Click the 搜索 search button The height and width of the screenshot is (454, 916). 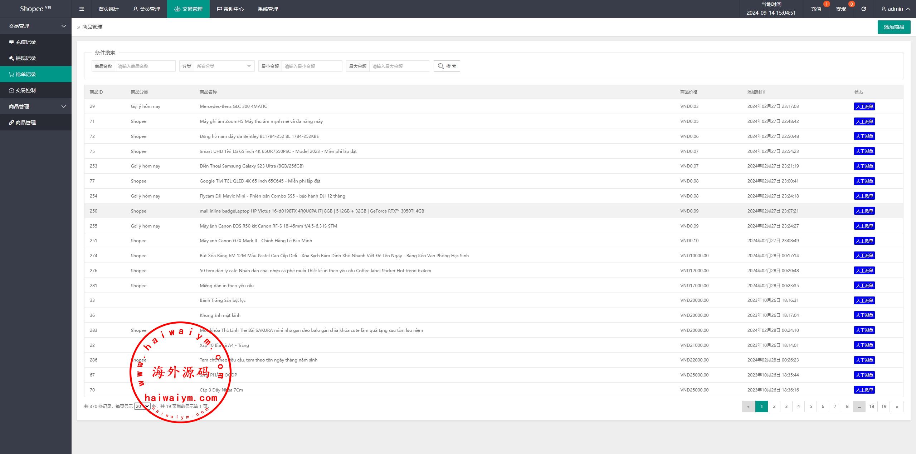pos(447,66)
